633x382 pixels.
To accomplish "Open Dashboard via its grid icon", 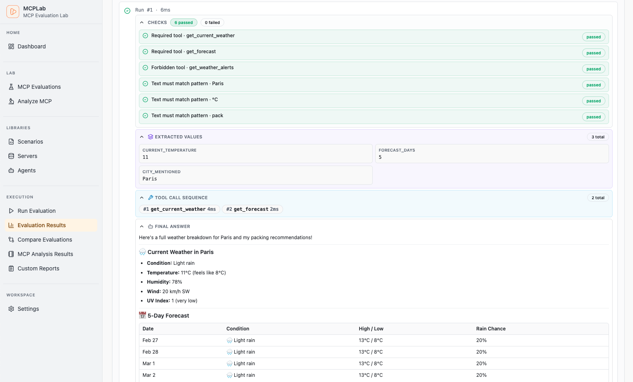I will pyautogui.click(x=11, y=46).
